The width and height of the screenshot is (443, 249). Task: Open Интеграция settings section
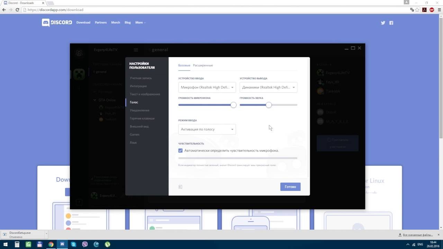pyautogui.click(x=138, y=86)
